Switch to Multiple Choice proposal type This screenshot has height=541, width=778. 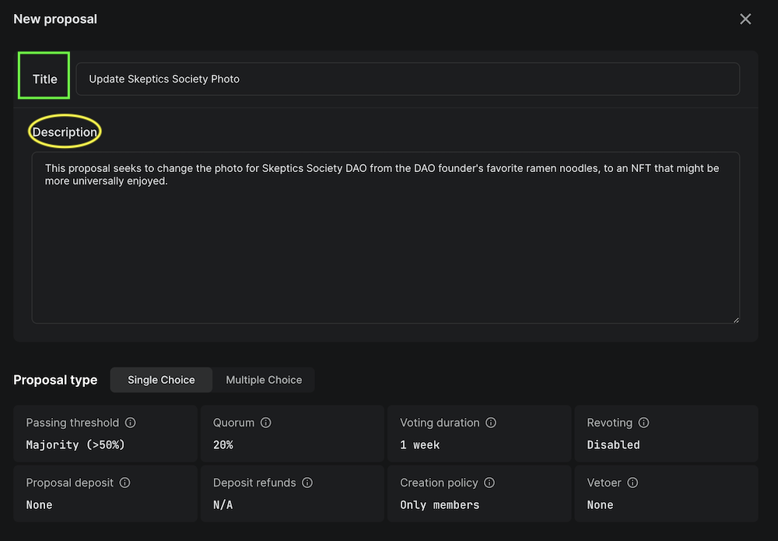click(x=264, y=380)
